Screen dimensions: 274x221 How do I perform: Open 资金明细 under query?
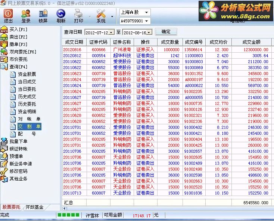(x=23, y=112)
